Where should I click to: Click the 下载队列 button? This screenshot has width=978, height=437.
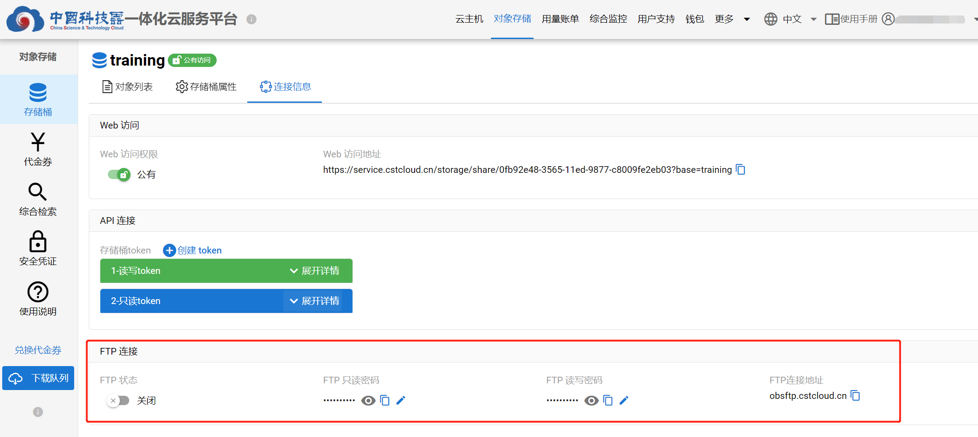click(38, 378)
